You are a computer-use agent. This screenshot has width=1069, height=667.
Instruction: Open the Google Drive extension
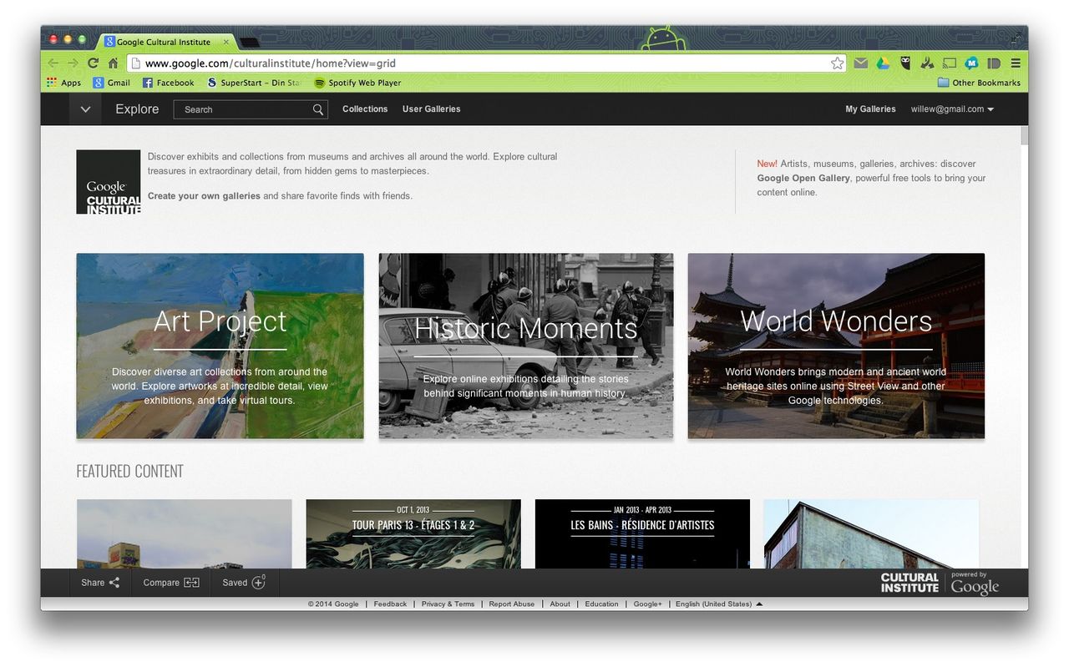point(883,63)
